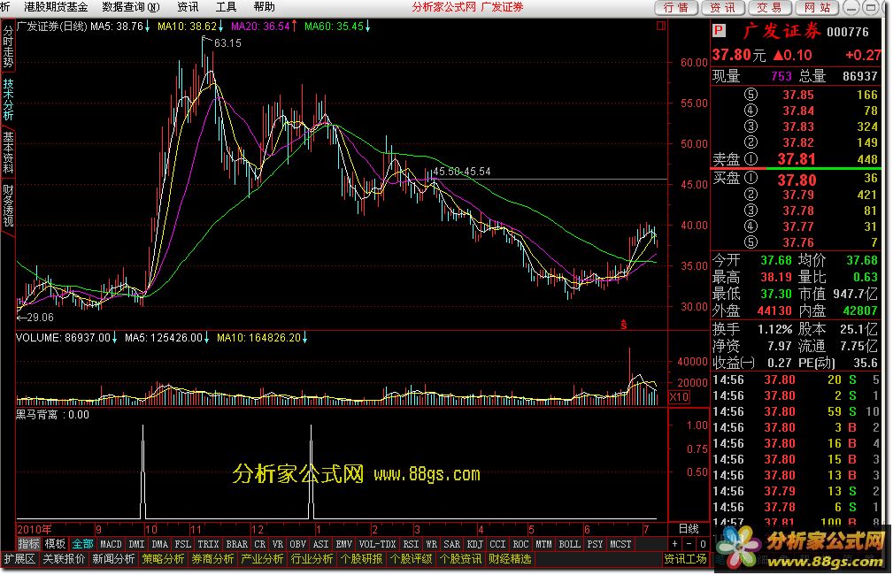Viewport: 893px width, 575px height.
Task: Open the 工具 menu
Action: pos(226,7)
